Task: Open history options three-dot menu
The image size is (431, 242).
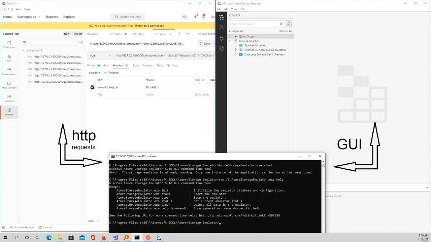Action: pyautogui.click(x=81, y=43)
